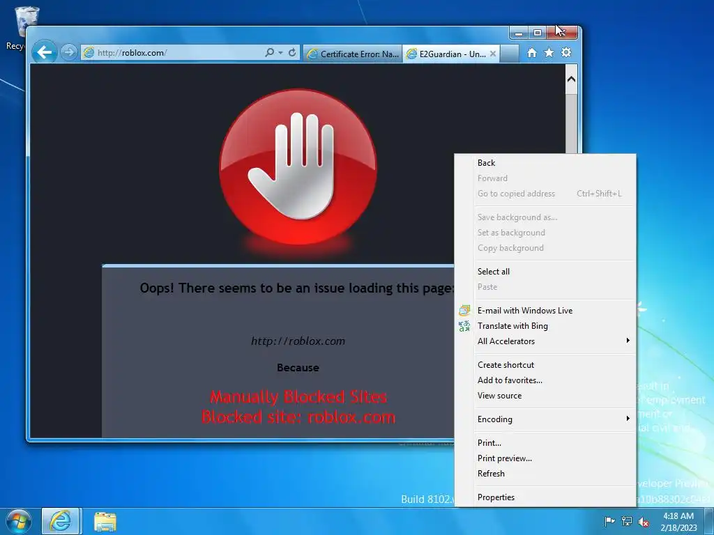Click the http://roblox.com text on page
Viewport: 714px width, 535px height.
tap(298, 341)
